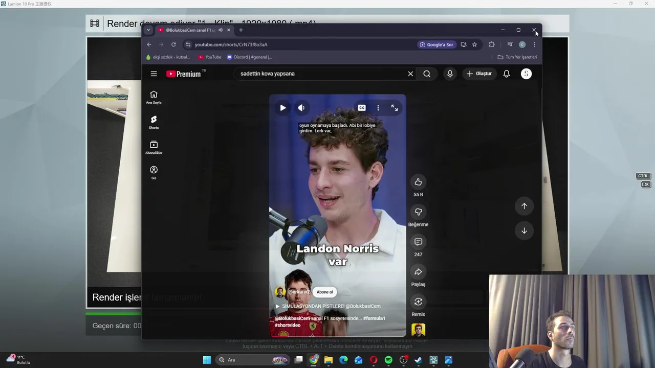Open Chrome profile avatar
655x368 pixels.
coord(522,44)
